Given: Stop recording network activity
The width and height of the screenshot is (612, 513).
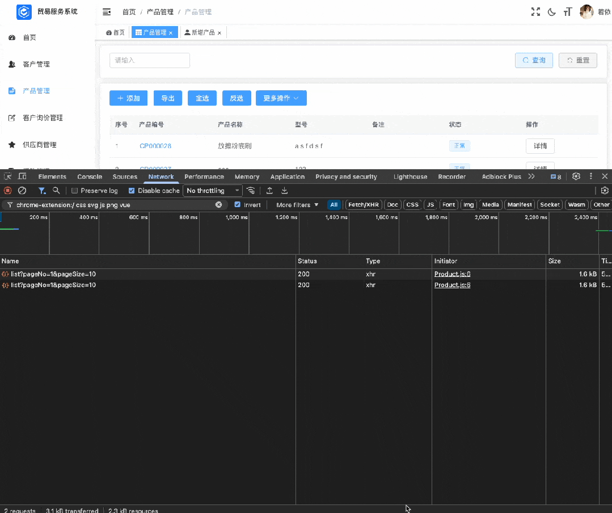Looking at the screenshot, I should (8, 191).
